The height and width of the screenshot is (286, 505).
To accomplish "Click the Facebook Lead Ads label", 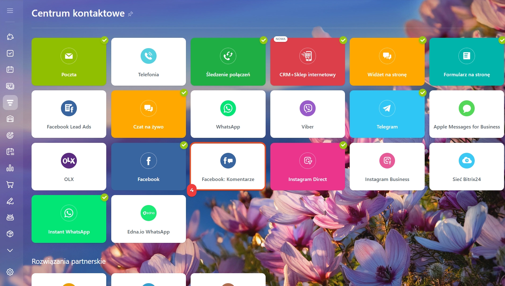I will [69, 127].
